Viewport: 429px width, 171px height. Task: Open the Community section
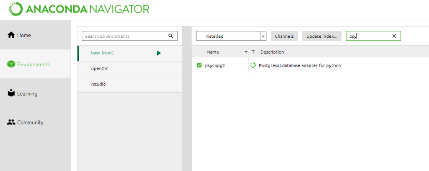[x=35, y=122]
